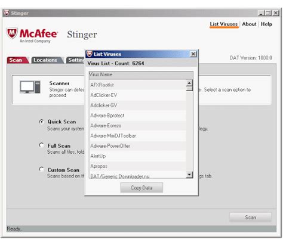Select BAT/Generic Downloader.nu in the list
The height and width of the screenshot is (239, 283).
[x=138, y=175]
